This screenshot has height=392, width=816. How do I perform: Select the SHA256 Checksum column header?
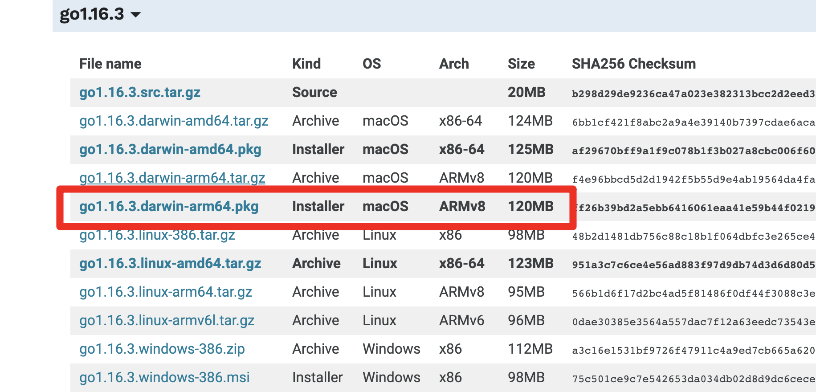click(634, 64)
